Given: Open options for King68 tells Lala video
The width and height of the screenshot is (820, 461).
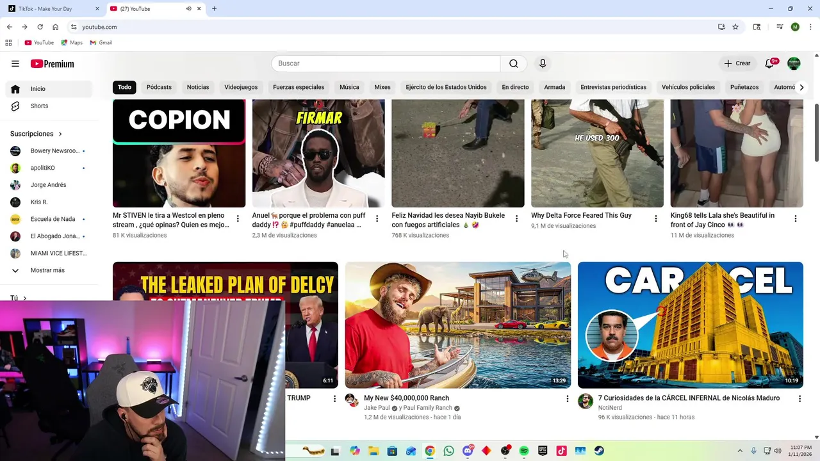Looking at the screenshot, I should click(796, 219).
